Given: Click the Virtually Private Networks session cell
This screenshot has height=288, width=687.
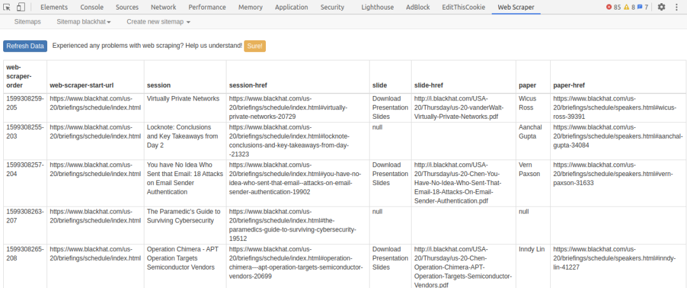Looking at the screenshot, I should pyautogui.click(x=183, y=99).
